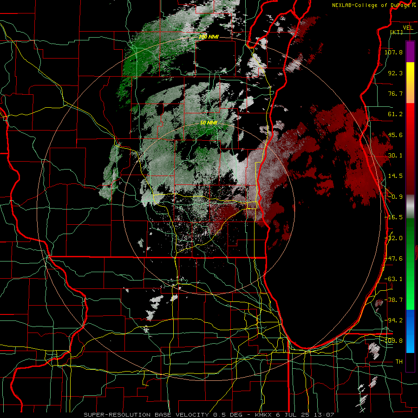This screenshot has height=418, width=418.
Task: Select the 14.5 velocity scale label
Action: 395,176
